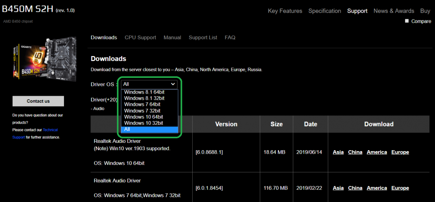435x202 pixels.
Task: Download 6.0.1.8454 driver from America
Action: click(377, 188)
